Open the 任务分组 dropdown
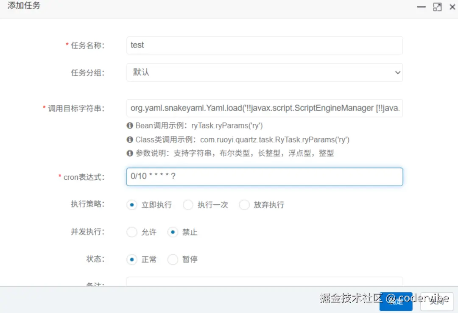Image resolution: width=458 pixels, height=313 pixels. [264, 73]
